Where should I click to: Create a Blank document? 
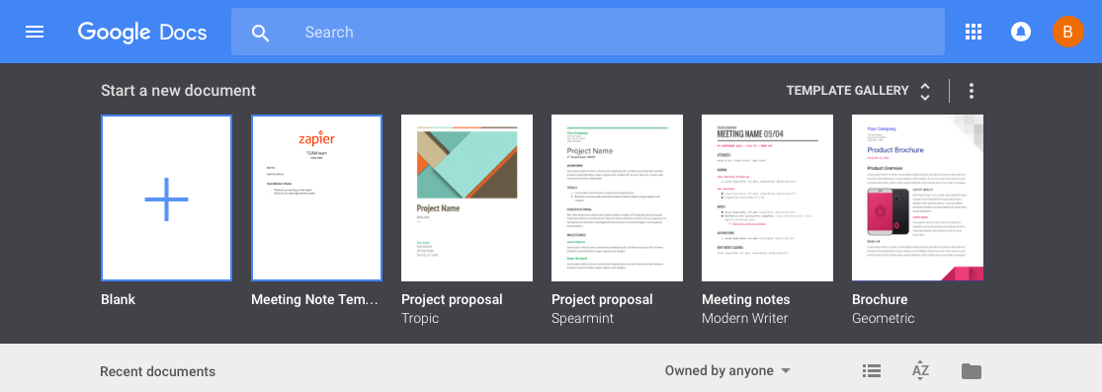pos(167,198)
